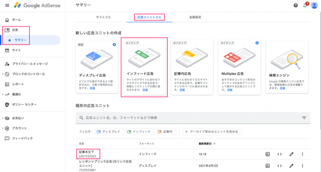321x172 pixels.
Task: Open ブロックのコントロール in the sidebar
Action: pyautogui.click(x=28, y=74)
